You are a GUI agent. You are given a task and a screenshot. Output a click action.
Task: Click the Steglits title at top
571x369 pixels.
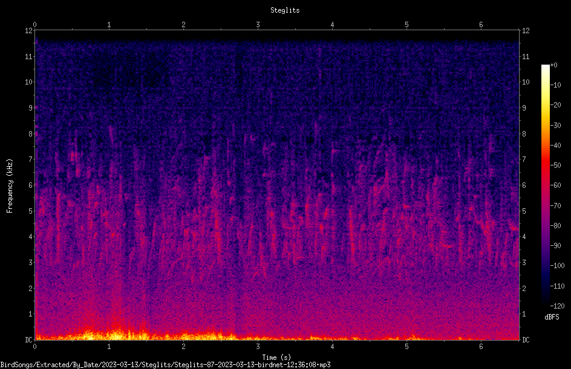pyautogui.click(x=285, y=10)
